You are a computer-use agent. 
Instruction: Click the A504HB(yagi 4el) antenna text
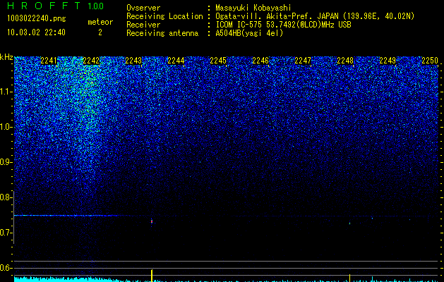click(x=249, y=33)
